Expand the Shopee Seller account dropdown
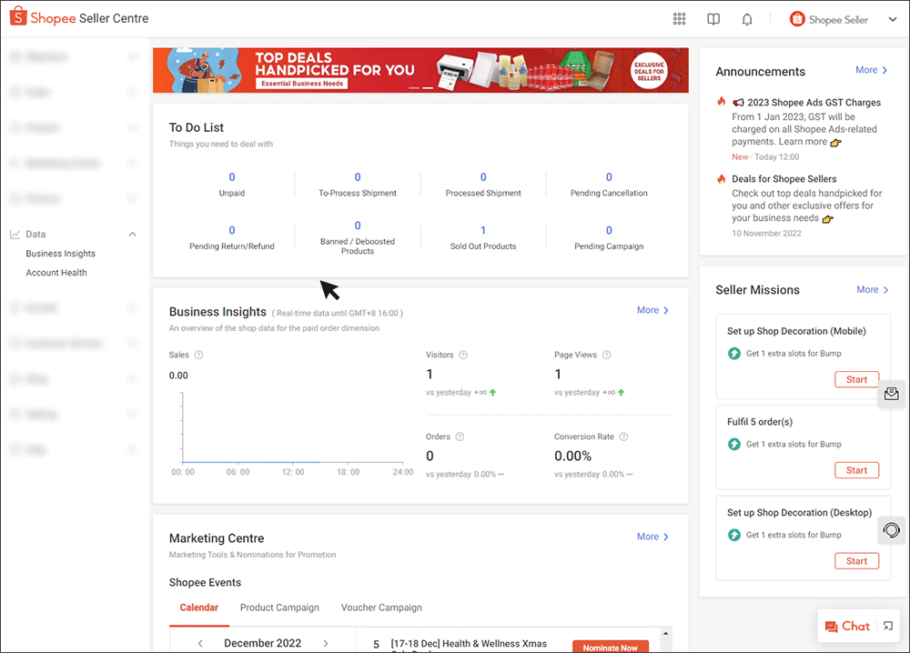The image size is (910, 653). (893, 18)
